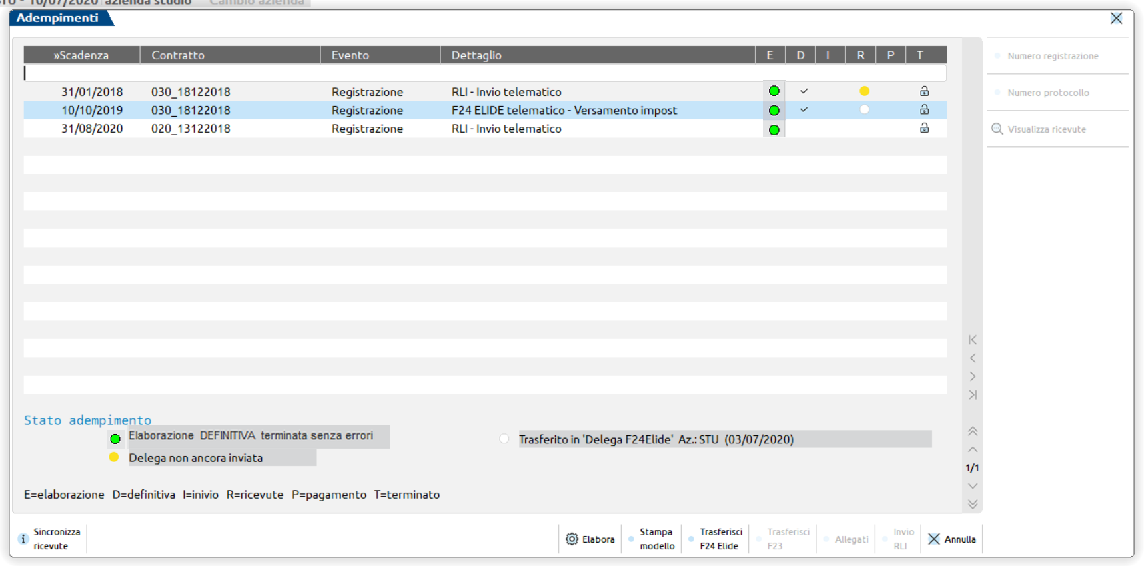Viewport: 1144px width, 566px height.
Task: Click the Visualizza ricevute magnifier icon
Action: [997, 129]
